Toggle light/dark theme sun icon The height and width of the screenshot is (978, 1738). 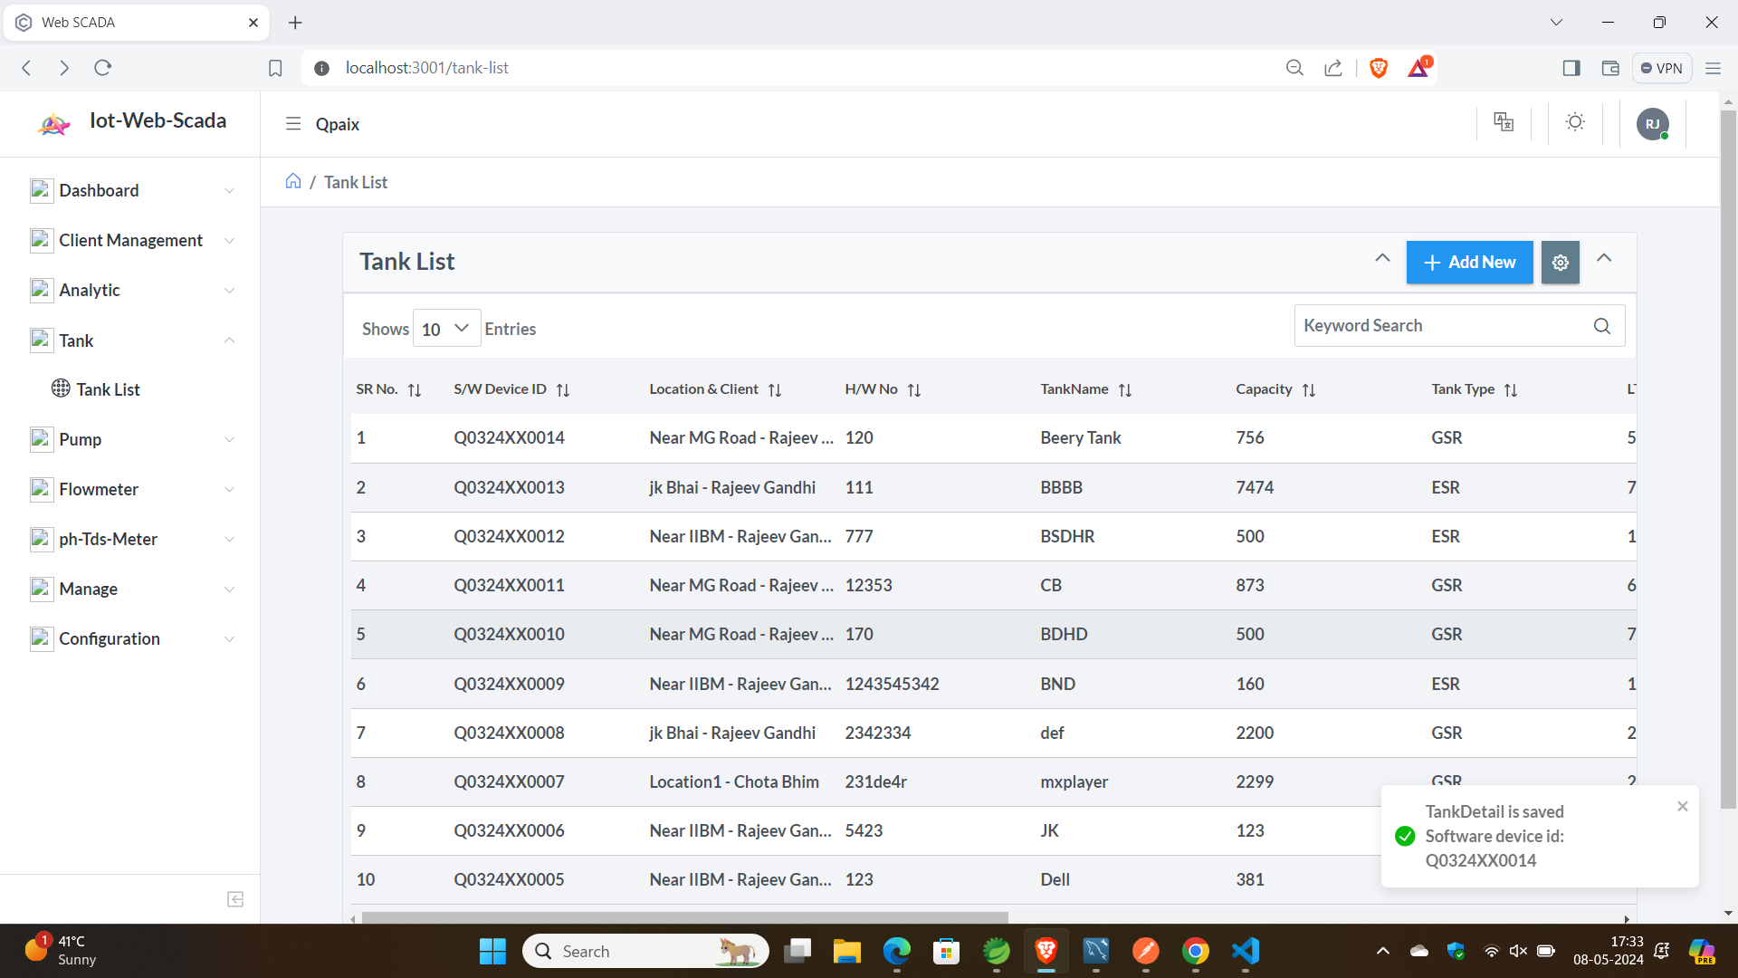pyautogui.click(x=1575, y=122)
